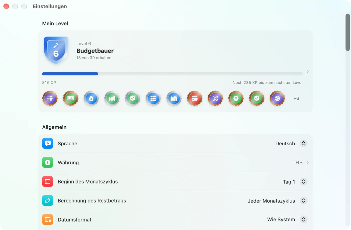Click 'Noch 235 XP bis zum nächsten Level'

click(268, 83)
